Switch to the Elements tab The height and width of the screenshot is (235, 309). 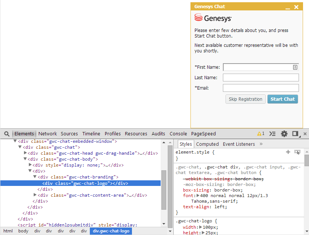coord(24,134)
